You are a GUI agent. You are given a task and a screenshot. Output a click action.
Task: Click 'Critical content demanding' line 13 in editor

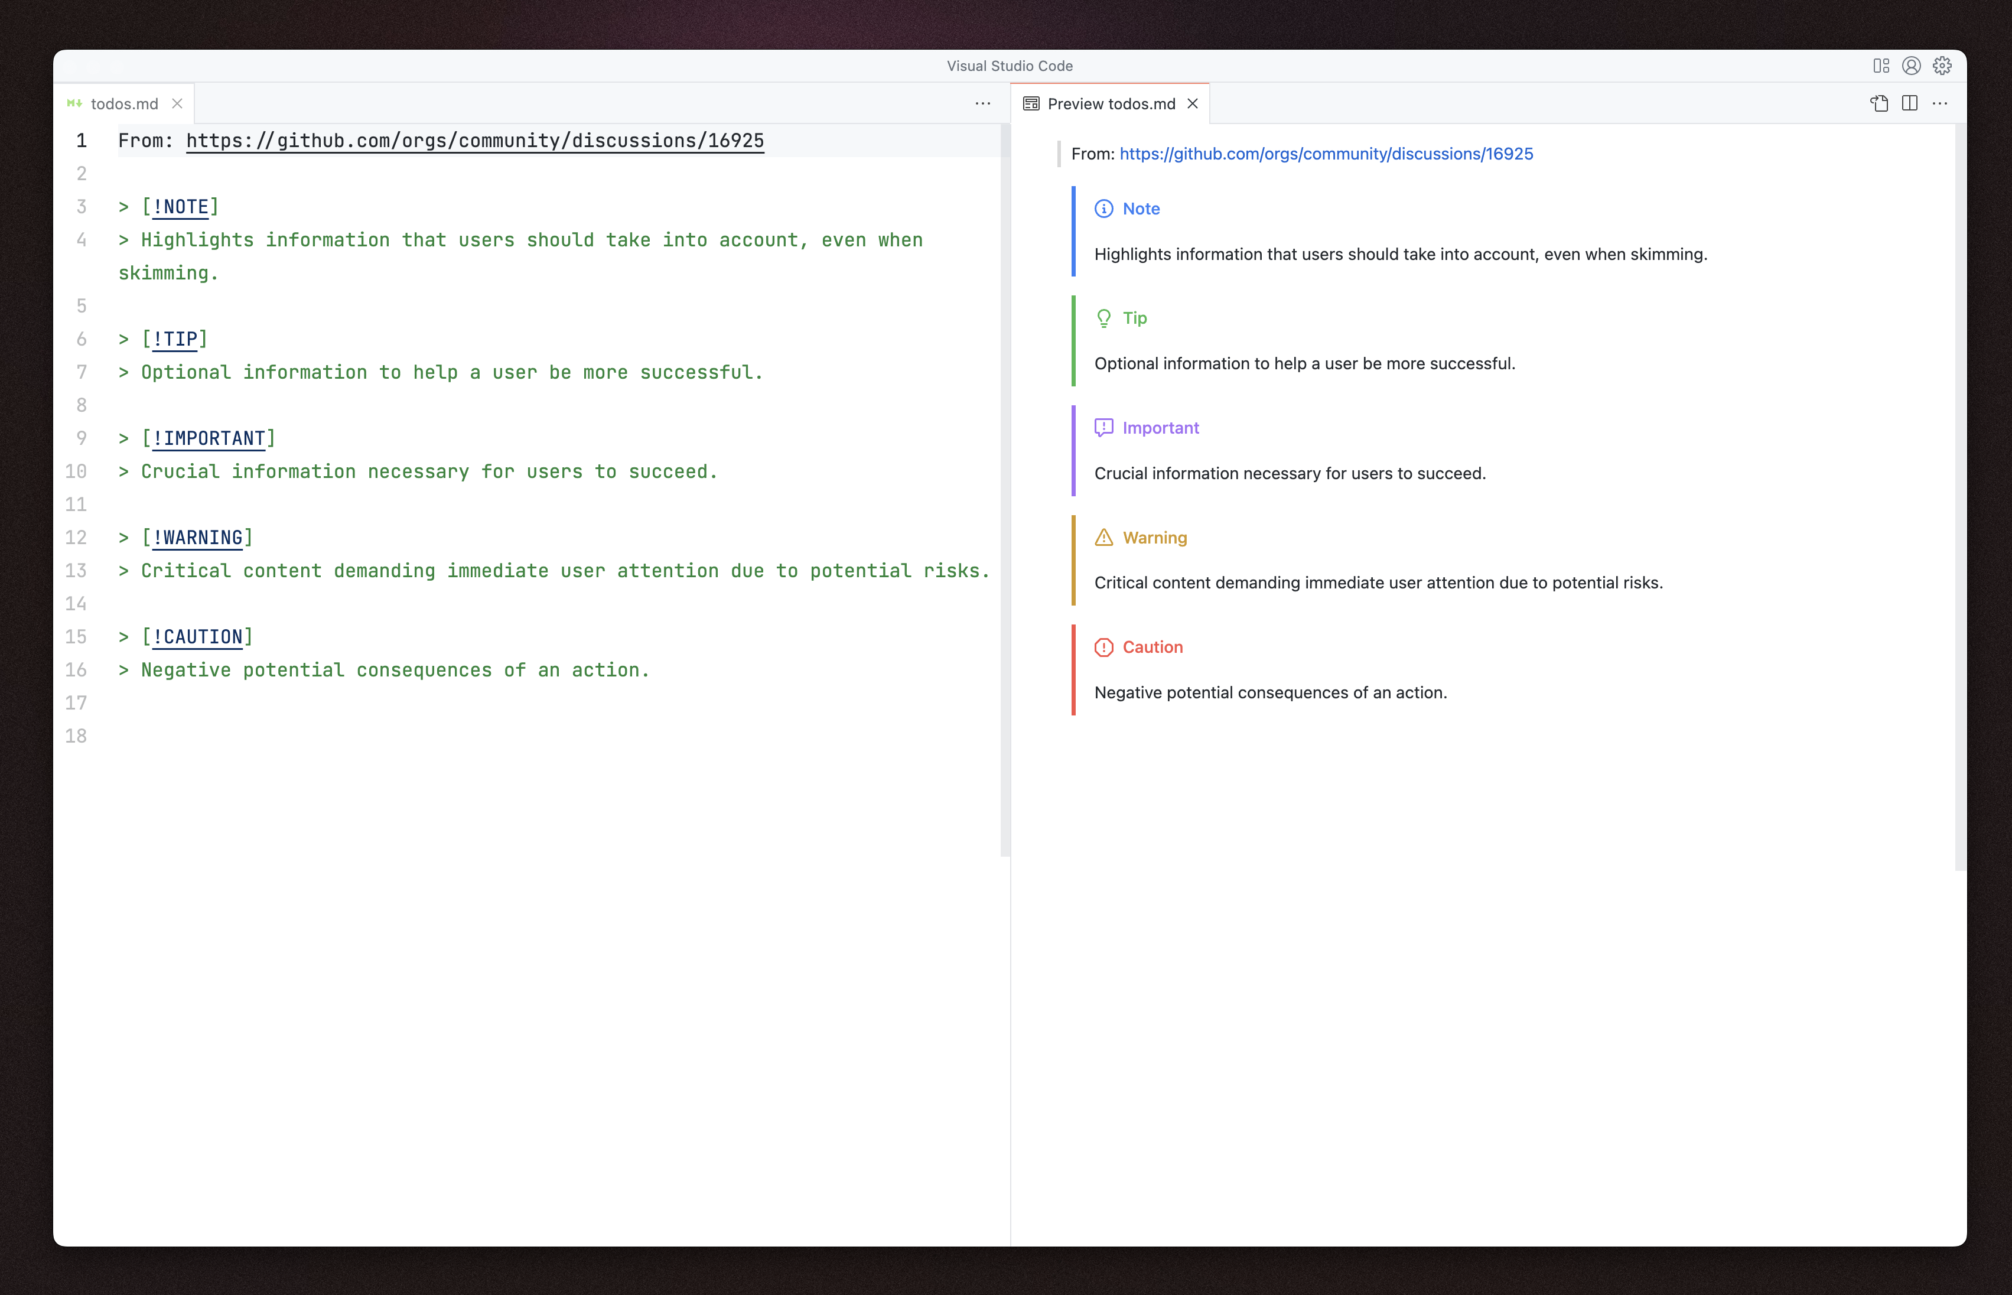tap(554, 571)
